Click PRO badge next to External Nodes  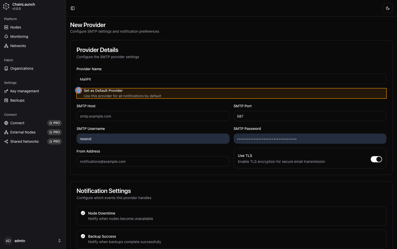click(x=54, y=132)
